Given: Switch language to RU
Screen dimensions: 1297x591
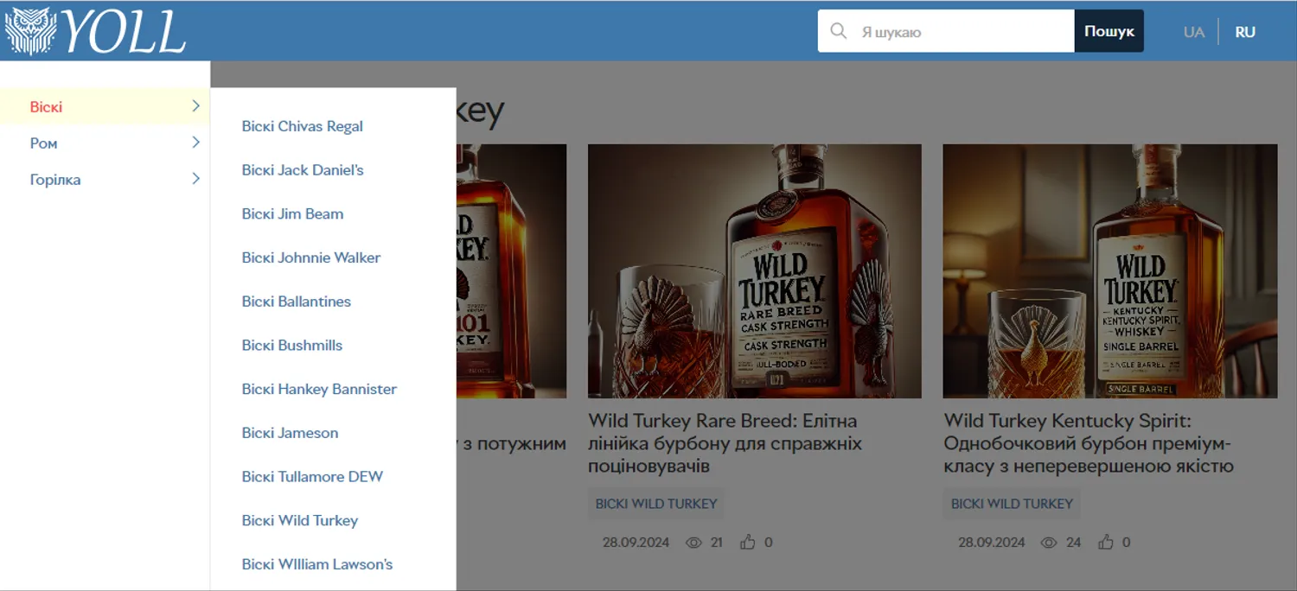Looking at the screenshot, I should (x=1245, y=32).
